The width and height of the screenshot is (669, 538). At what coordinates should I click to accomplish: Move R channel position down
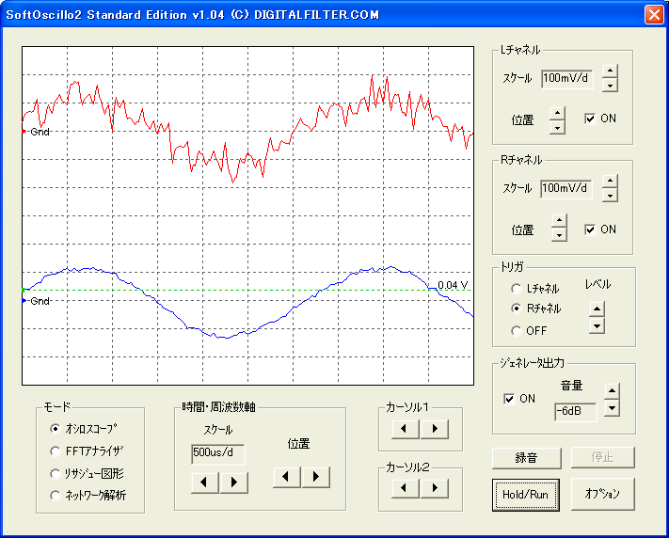point(559,234)
